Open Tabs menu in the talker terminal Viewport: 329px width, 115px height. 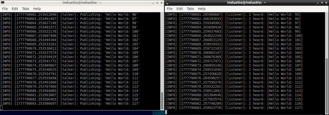tap(25, 9)
